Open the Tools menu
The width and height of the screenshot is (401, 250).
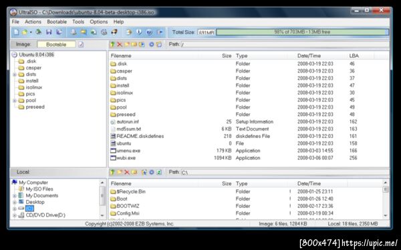pyautogui.click(x=78, y=22)
